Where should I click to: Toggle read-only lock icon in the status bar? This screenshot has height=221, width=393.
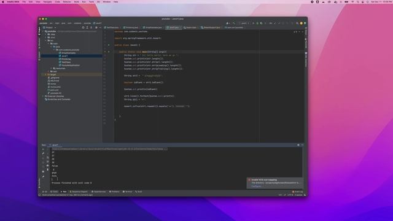(x=305, y=195)
